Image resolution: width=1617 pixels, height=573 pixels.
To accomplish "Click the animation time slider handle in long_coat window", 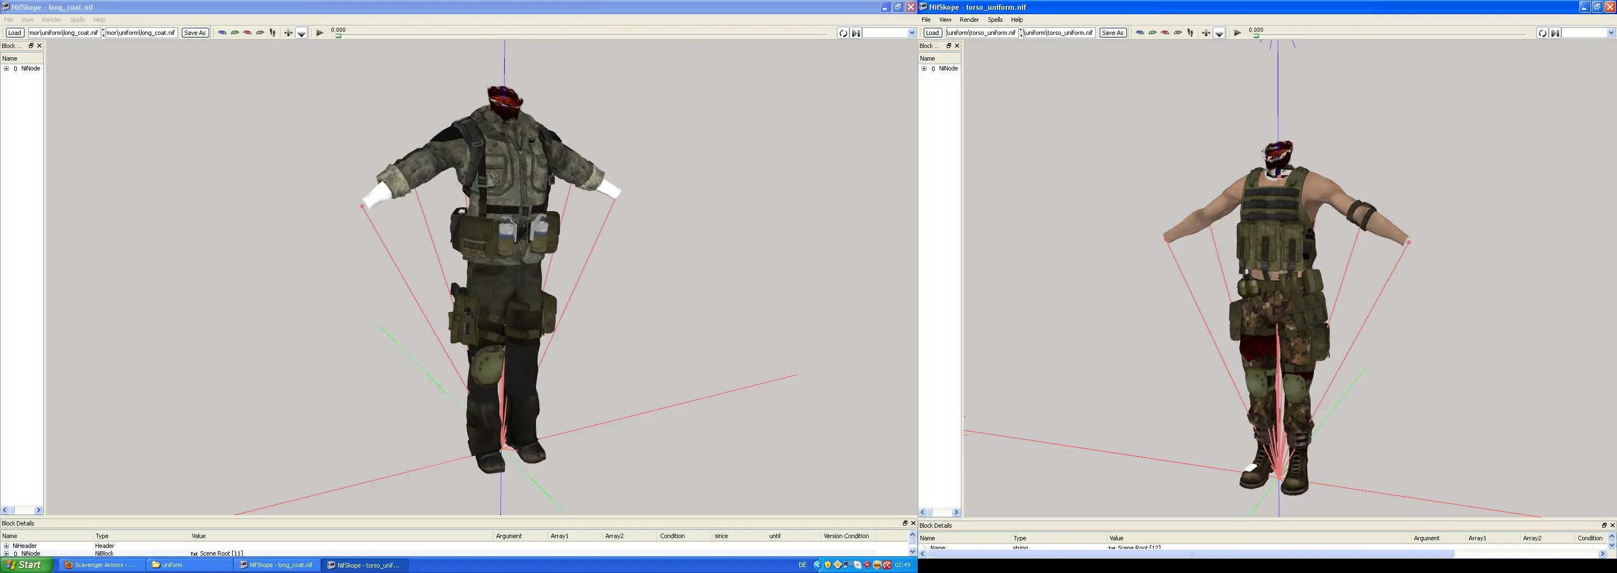I will (338, 35).
